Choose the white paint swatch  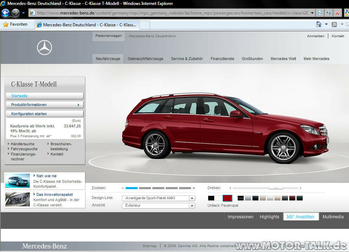pyautogui.click(x=219, y=198)
